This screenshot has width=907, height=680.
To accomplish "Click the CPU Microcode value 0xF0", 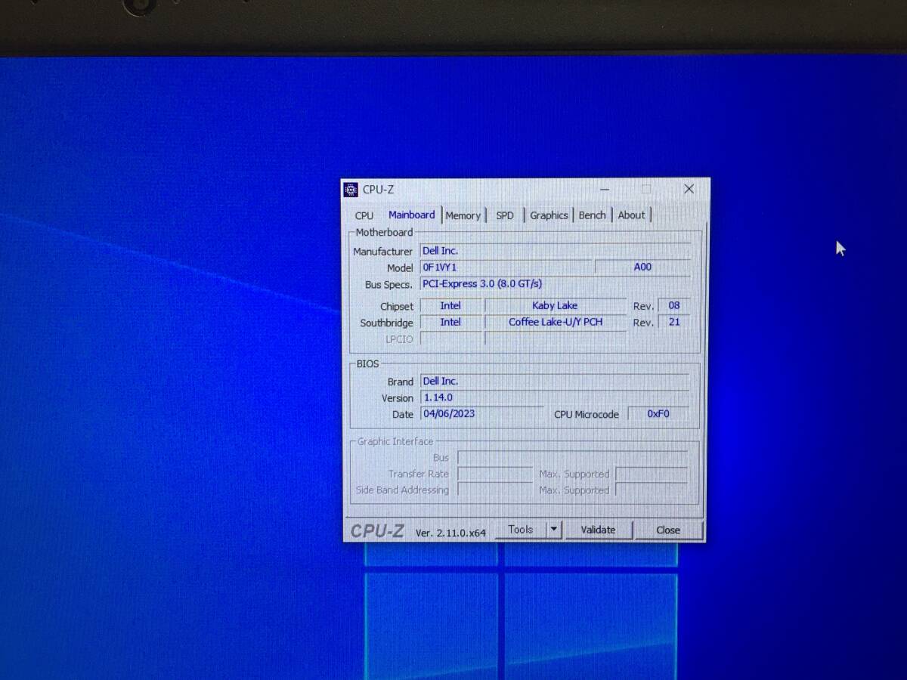I will coord(658,414).
